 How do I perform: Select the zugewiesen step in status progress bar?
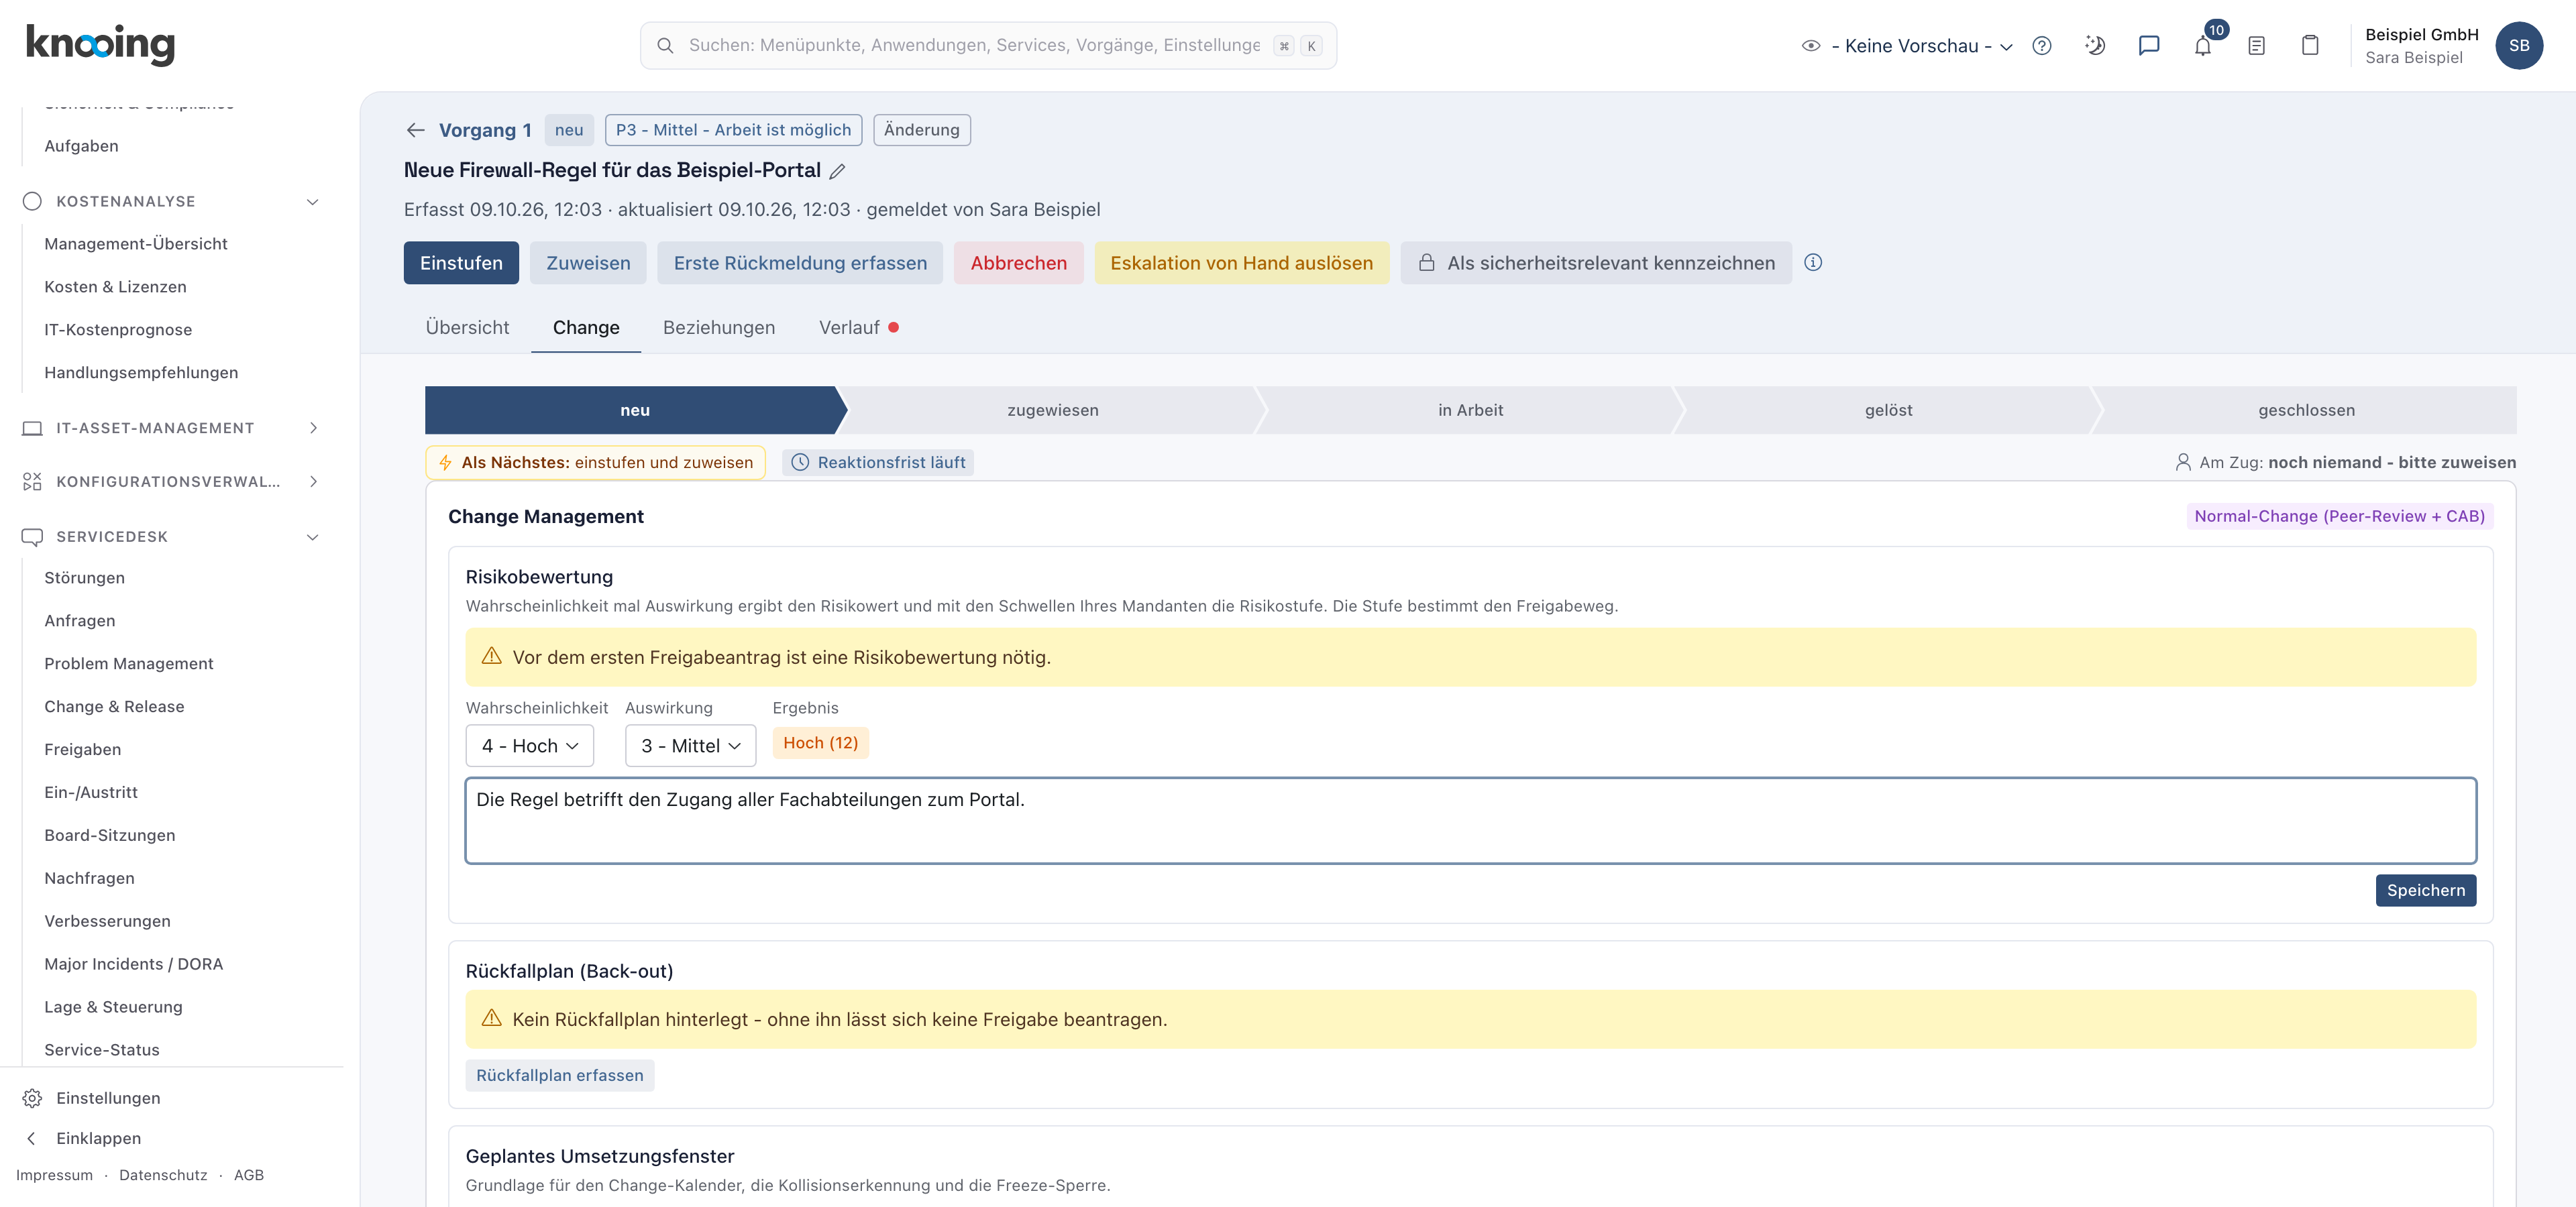point(1052,410)
